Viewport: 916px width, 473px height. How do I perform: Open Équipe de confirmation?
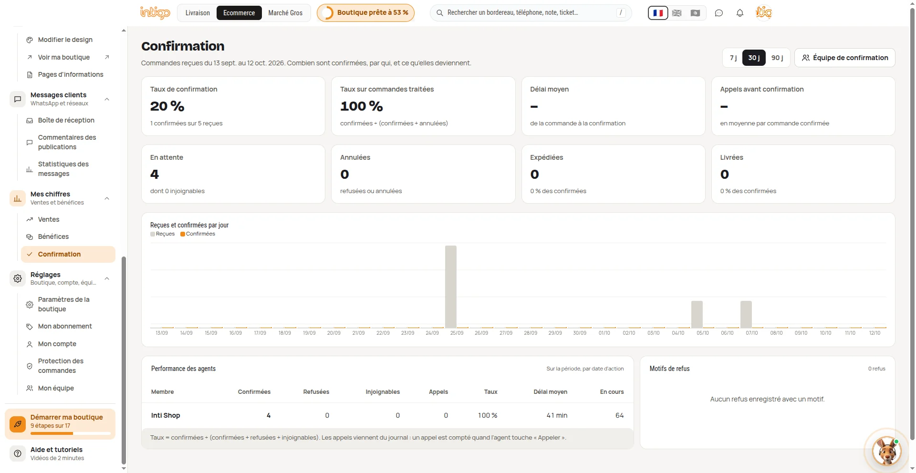click(x=844, y=58)
